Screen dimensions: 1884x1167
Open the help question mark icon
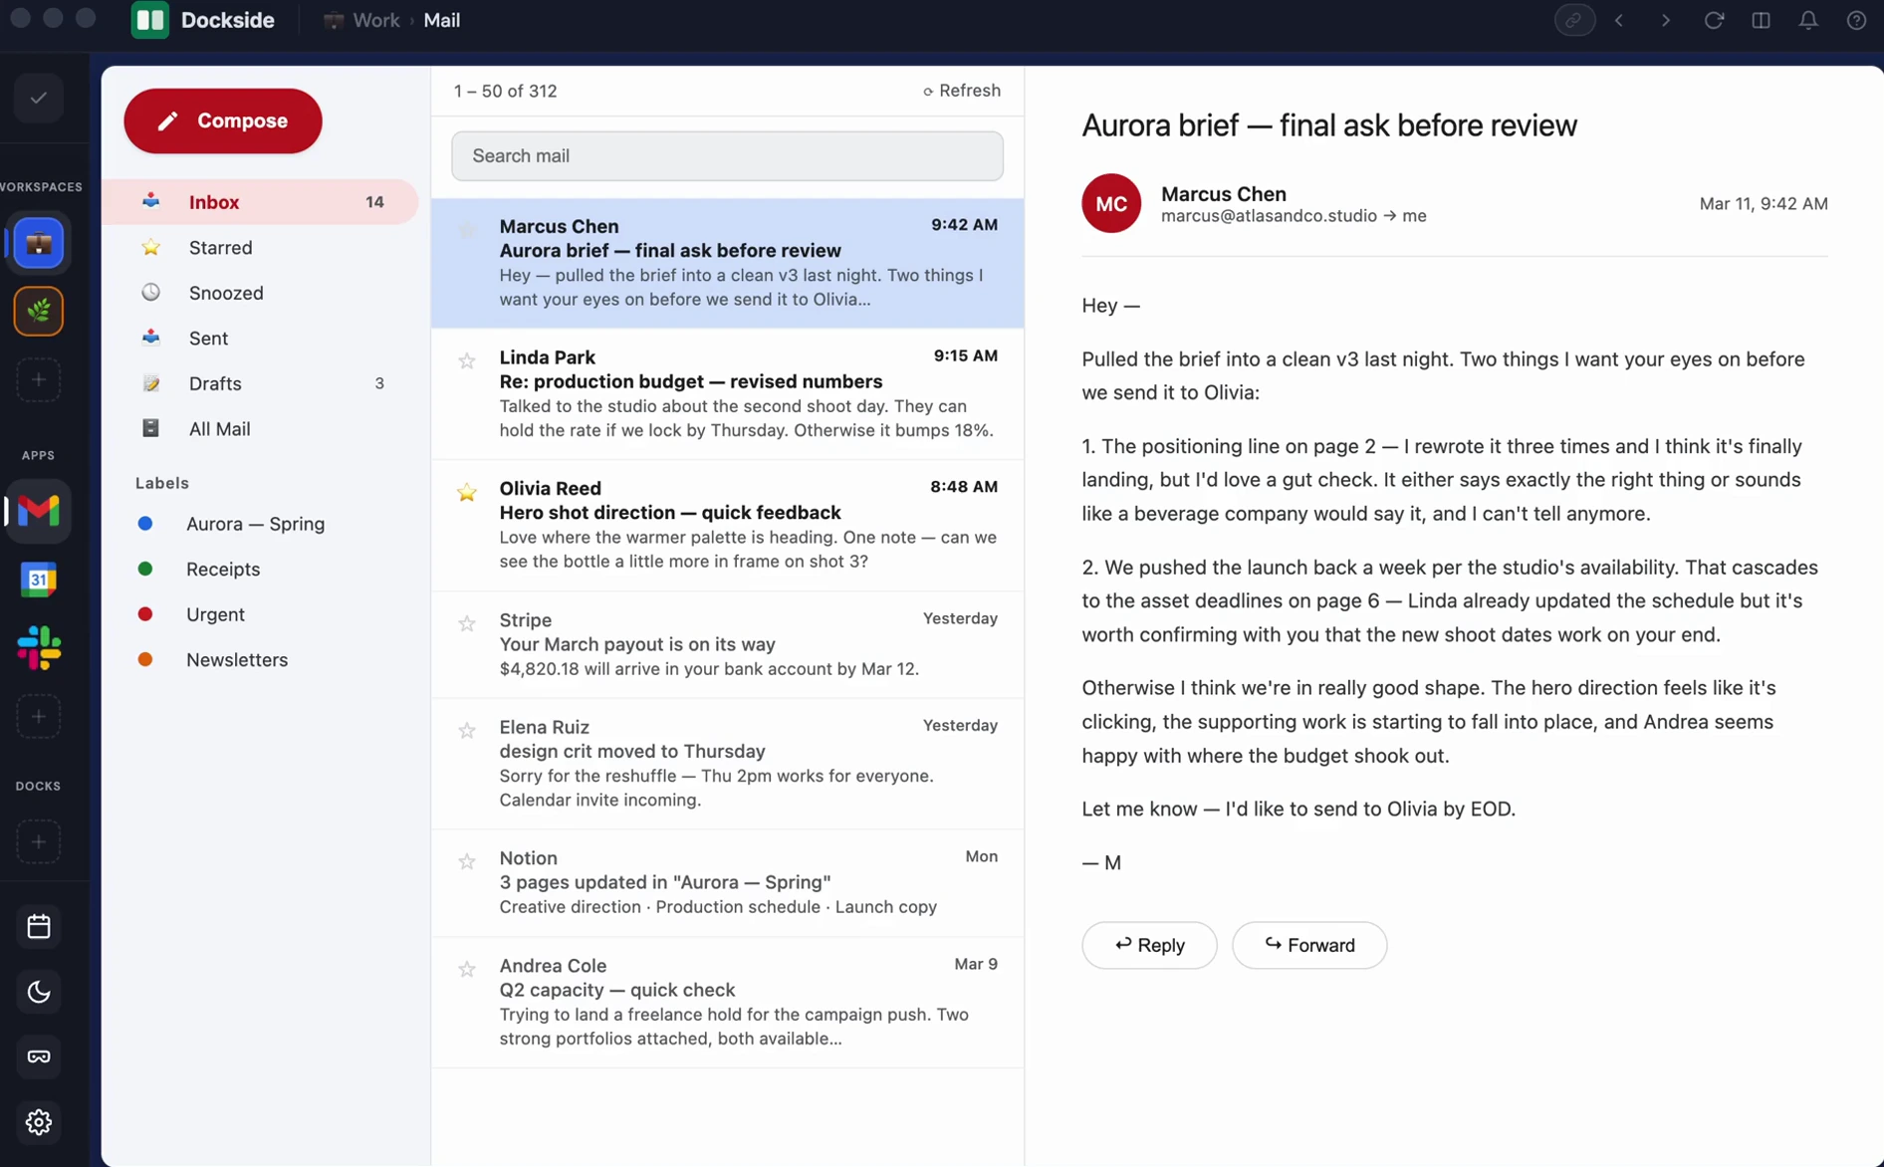[1856, 20]
